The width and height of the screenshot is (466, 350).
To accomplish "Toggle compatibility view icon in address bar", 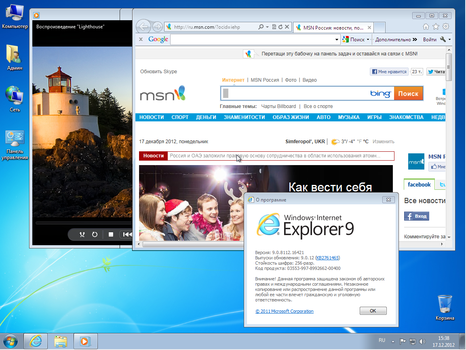I will pos(274,27).
